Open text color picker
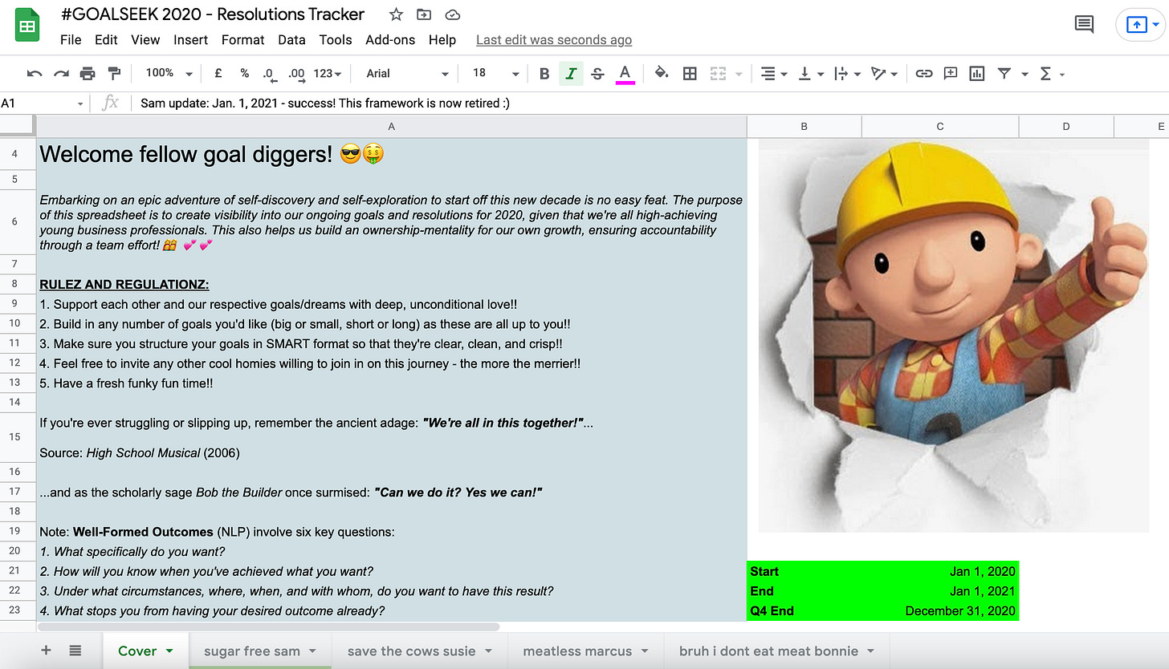This screenshot has height=669, width=1169. [x=625, y=74]
